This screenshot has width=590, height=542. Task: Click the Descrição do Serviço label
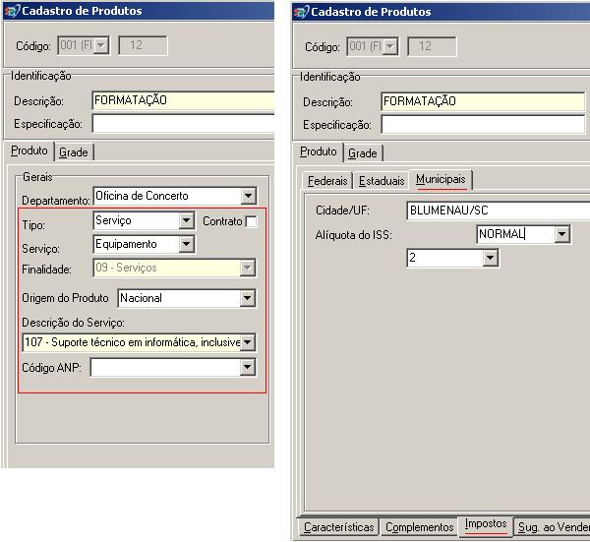73,323
